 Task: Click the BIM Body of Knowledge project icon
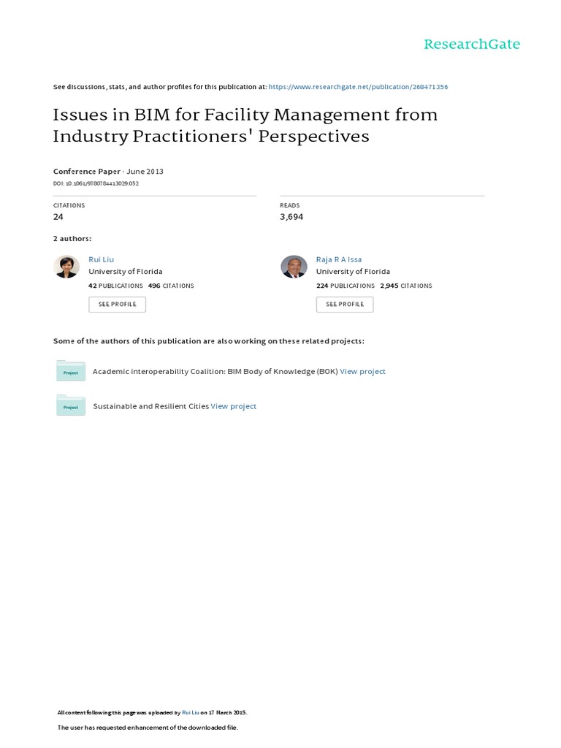71,371
